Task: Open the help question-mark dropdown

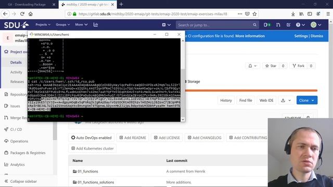Action: (x=300, y=25)
